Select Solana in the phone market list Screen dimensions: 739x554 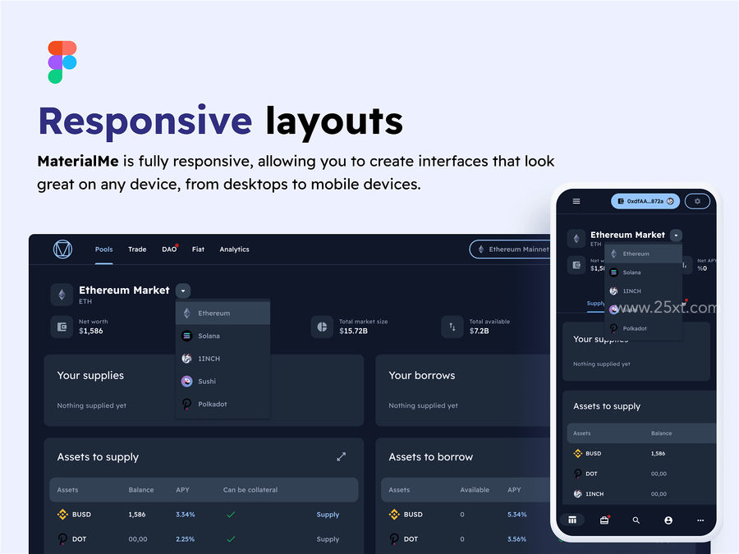(x=643, y=272)
